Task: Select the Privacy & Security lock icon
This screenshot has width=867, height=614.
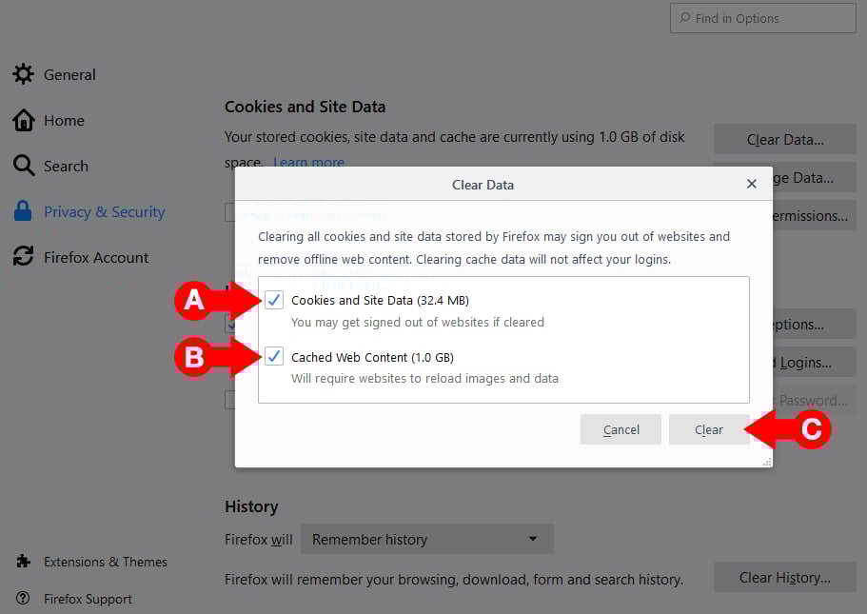Action: point(23,211)
